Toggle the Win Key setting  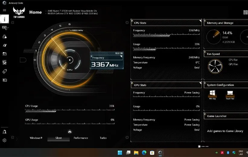pyautogui.click(x=212, y=93)
